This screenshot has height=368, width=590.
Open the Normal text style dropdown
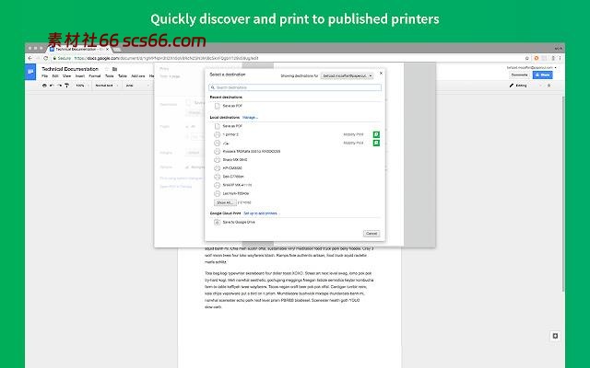102,85
